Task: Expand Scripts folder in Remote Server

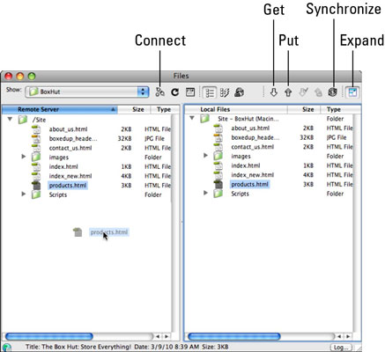Action: coord(24,194)
